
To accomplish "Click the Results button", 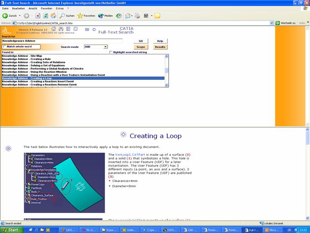I will tap(160, 47).
